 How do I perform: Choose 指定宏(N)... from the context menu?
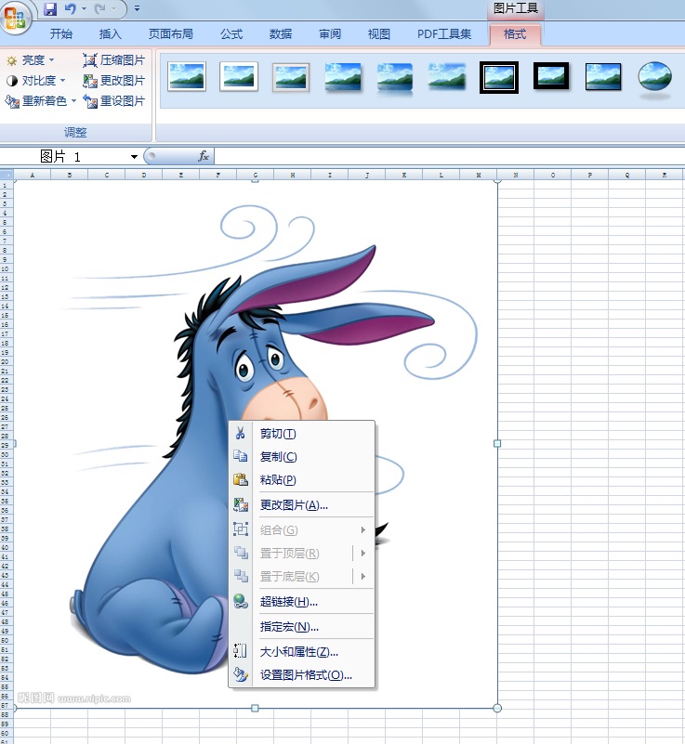pyautogui.click(x=302, y=627)
